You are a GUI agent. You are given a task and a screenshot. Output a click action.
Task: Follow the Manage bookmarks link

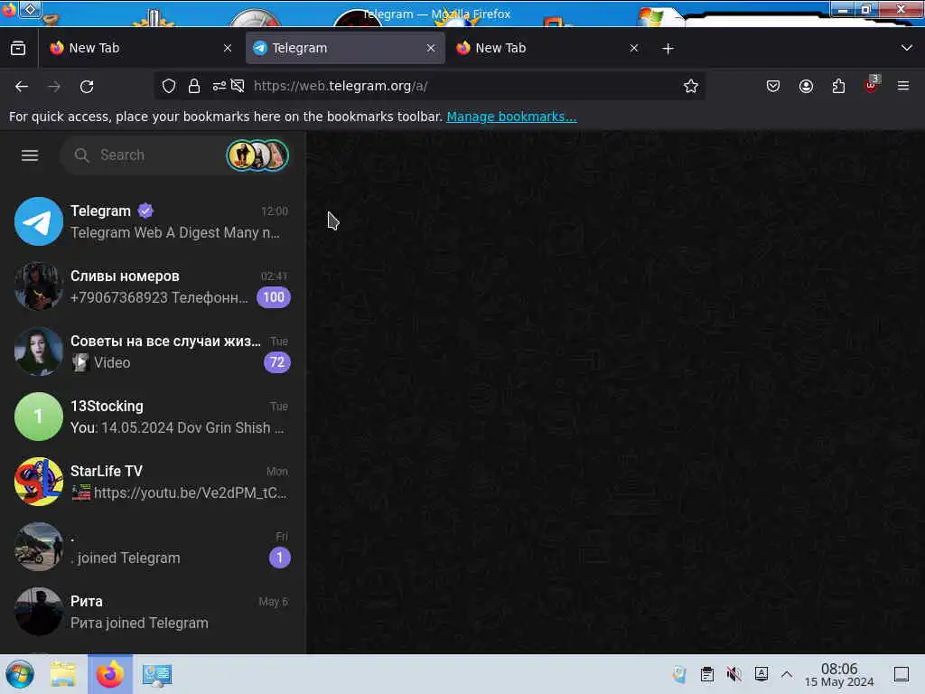pyautogui.click(x=511, y=117)
